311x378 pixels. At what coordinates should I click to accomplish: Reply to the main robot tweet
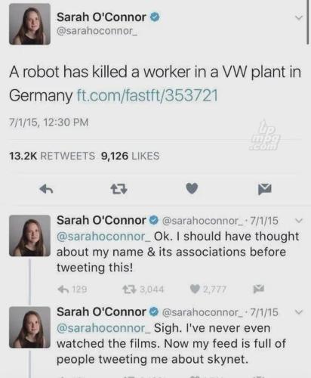pyautogui.click(x=46, y=188)
